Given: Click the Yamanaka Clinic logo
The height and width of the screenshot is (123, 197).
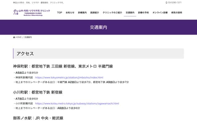Looking at the screenshot, I should pyautogui.click(x=31, y=12).
